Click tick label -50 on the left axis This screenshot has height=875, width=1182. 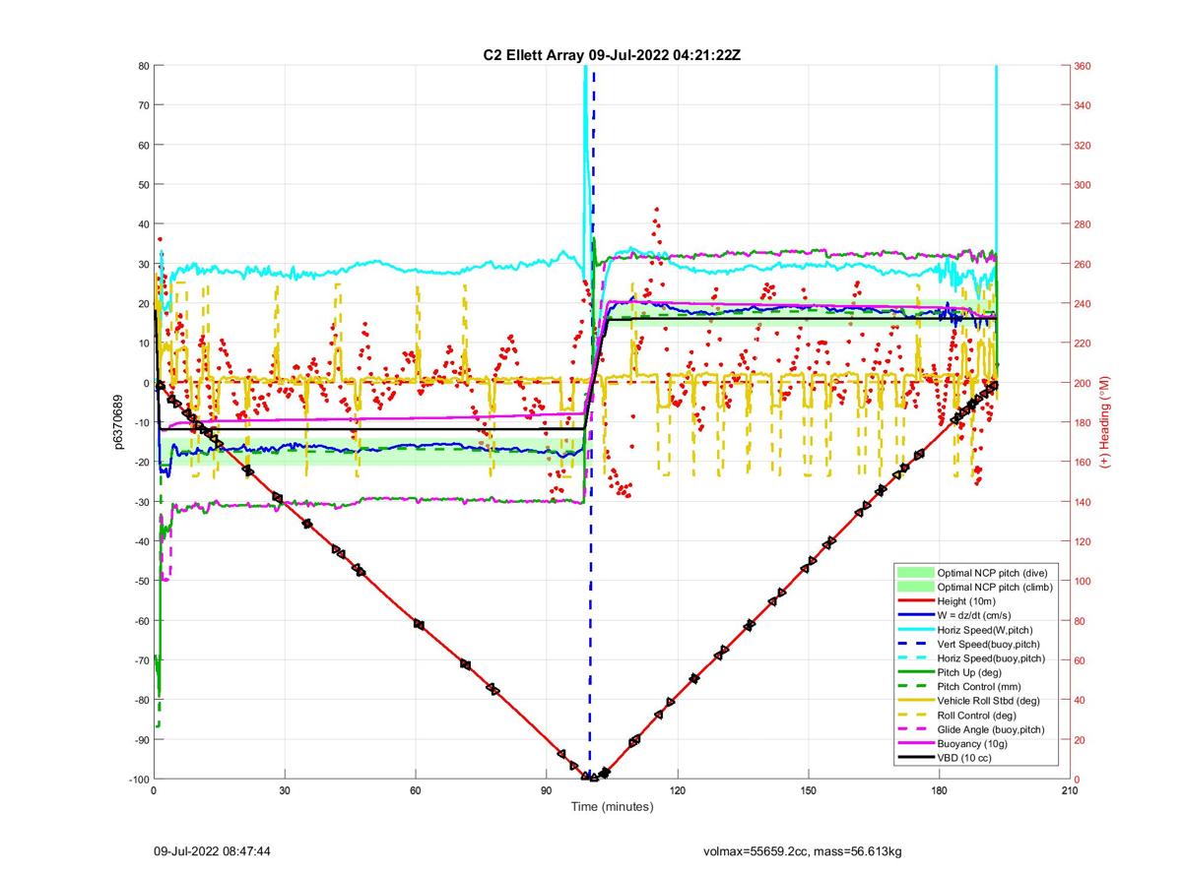tap(140, 581)
